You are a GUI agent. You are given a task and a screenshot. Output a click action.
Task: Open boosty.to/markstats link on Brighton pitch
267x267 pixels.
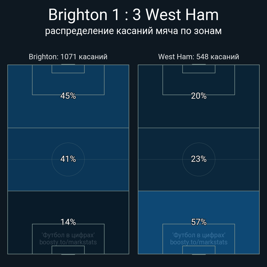point(68,242)
